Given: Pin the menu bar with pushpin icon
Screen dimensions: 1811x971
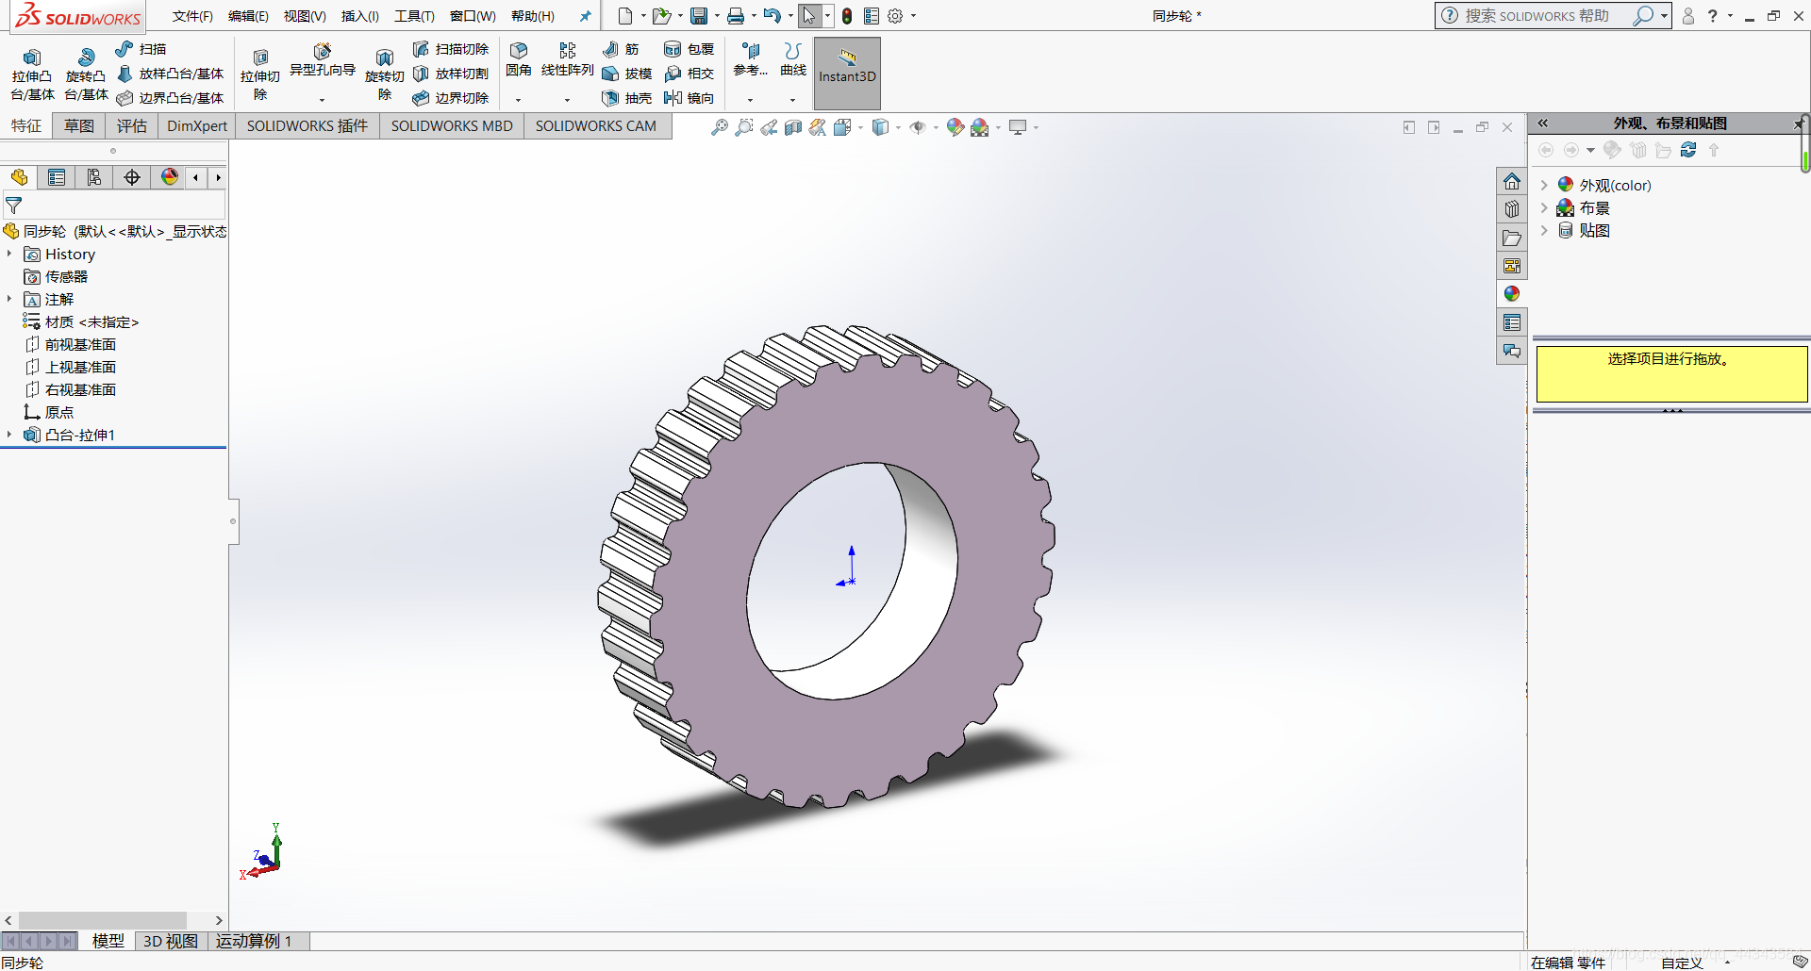Looking at the screenshot, I should click(x=585, y=16).
